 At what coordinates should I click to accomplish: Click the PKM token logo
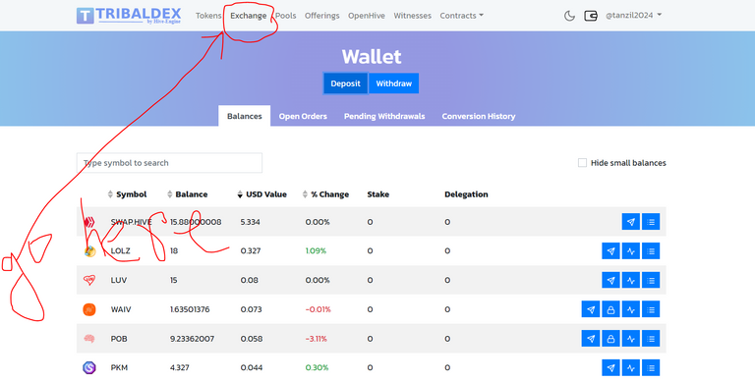[89, 368]
